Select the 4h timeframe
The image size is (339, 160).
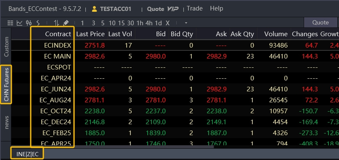(149, 23)
